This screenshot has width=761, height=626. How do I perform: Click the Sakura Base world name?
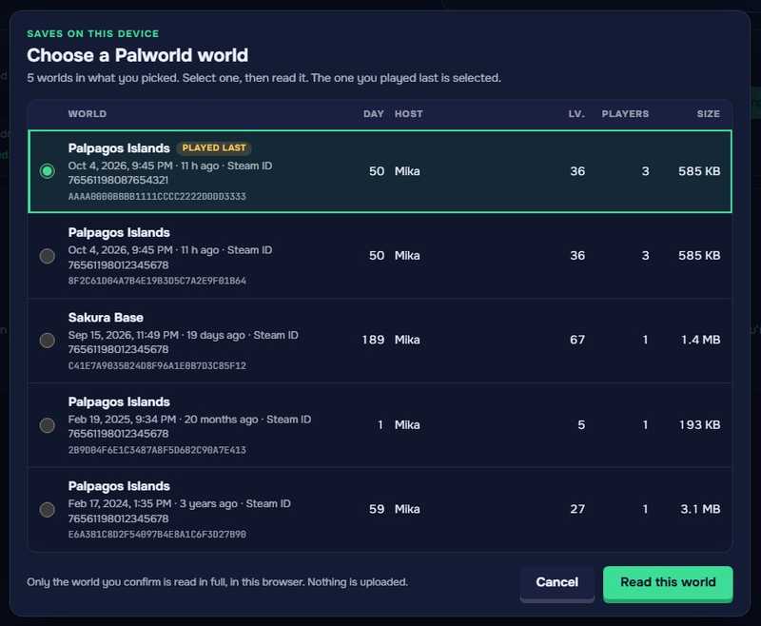(x=106, y=318)
